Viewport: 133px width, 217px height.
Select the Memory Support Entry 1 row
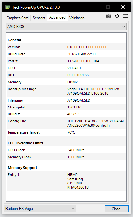tap(66, 181)
